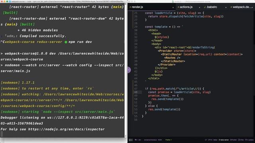255x143 pixels.
Task: Click 'res.send(template())' on line 53
Action: 164,110
